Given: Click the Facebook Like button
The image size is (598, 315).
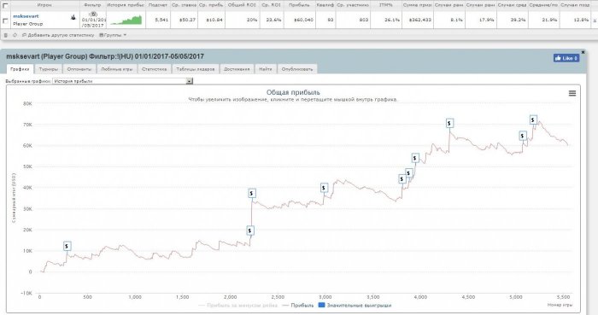Looking at the screenshot, I should click(566, 58).
